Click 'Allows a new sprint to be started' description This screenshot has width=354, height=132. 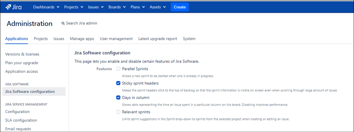(168, 76)
